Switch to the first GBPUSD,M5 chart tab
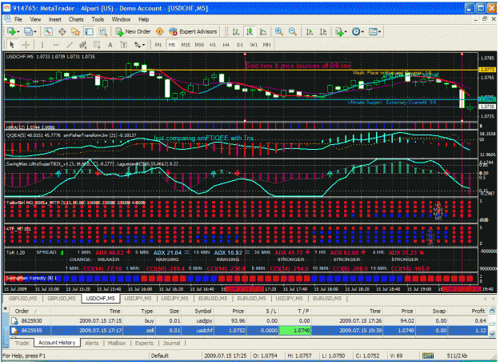The image size is (500, 362). click(x=22, y=299)
